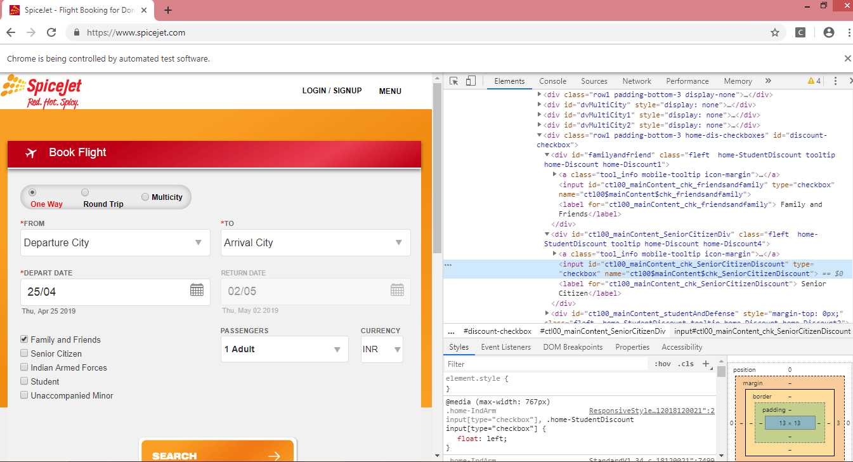Tick the Student discount checkbox

[24, 381]
